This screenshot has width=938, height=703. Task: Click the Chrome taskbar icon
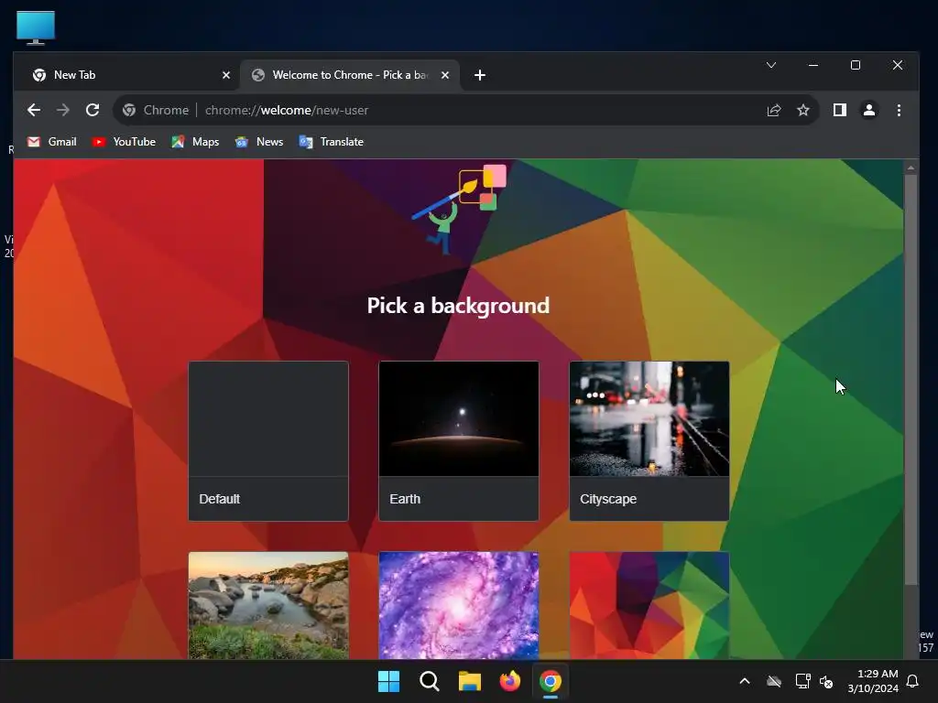pos(551,681)
